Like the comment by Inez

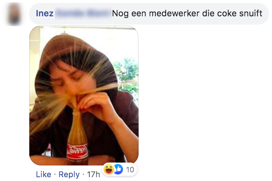[x=43, y=175]
